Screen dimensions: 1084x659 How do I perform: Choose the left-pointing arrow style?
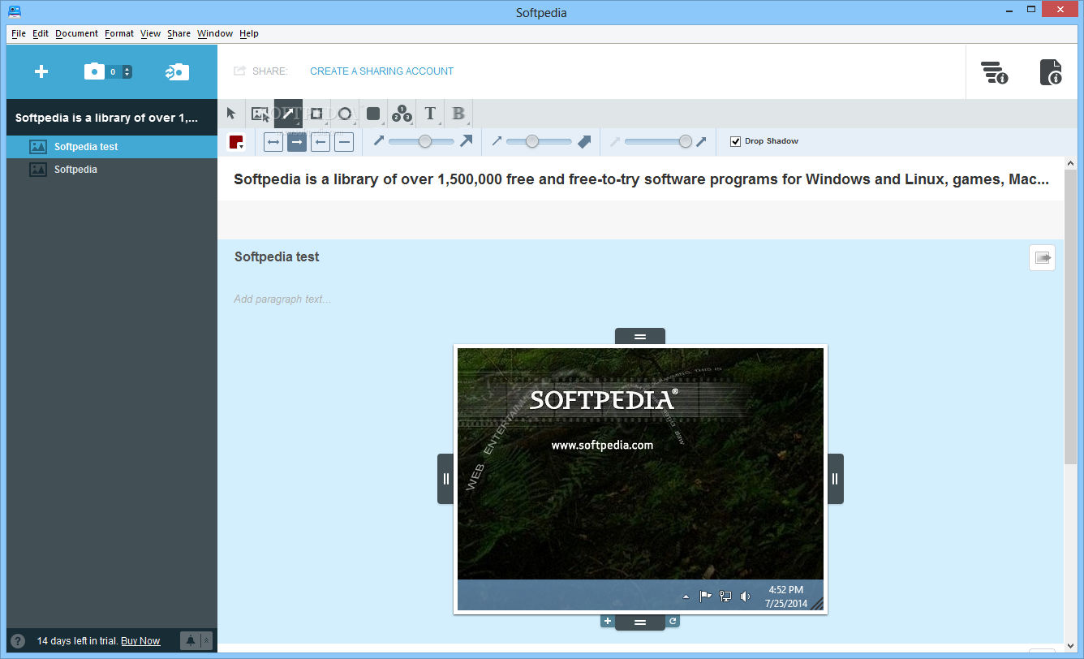pos(320,142)
